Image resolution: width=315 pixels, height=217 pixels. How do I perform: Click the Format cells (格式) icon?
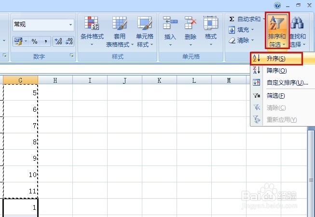[x=210, y=23]
